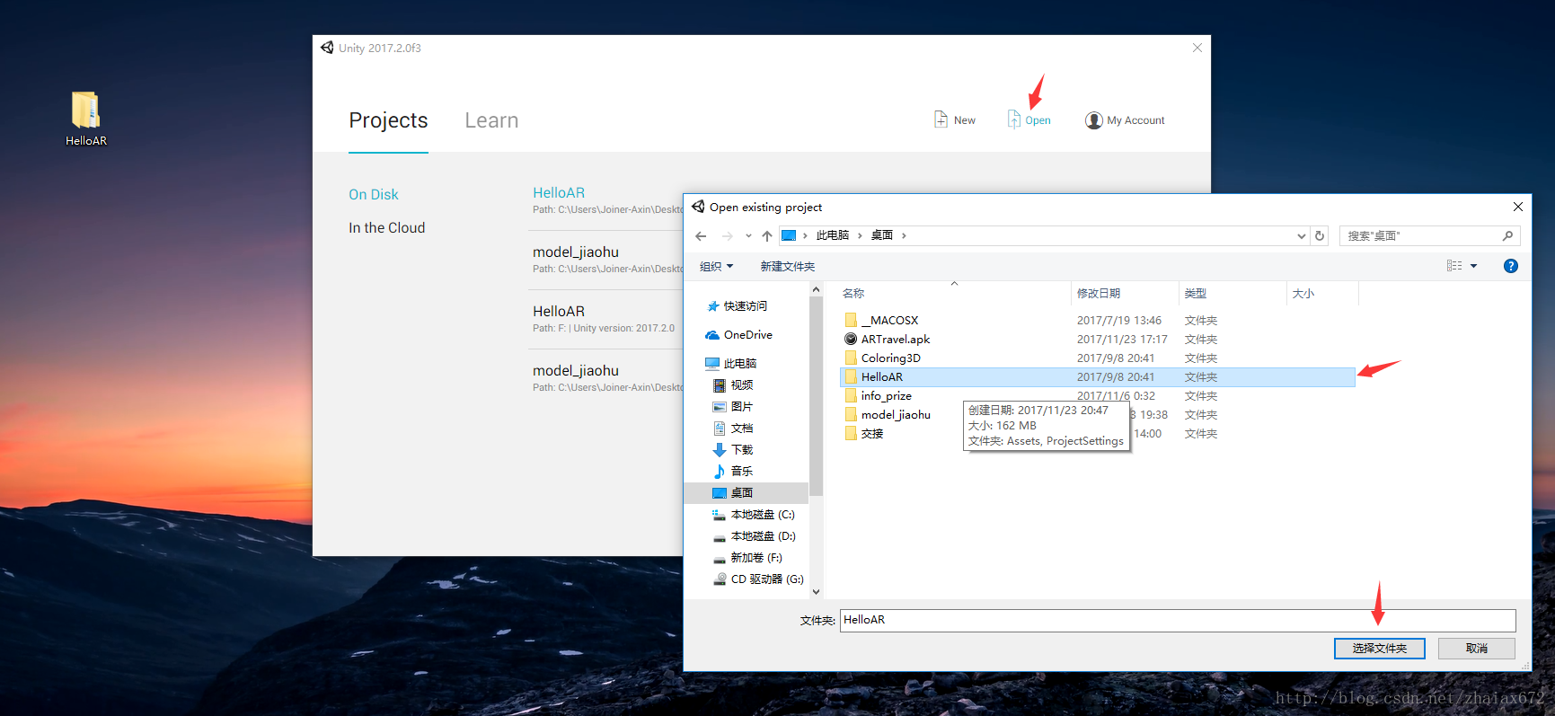Open first HelloAR project in Unity list
The width and height of the screenshot is (1555, 716).
click(559, 193)
